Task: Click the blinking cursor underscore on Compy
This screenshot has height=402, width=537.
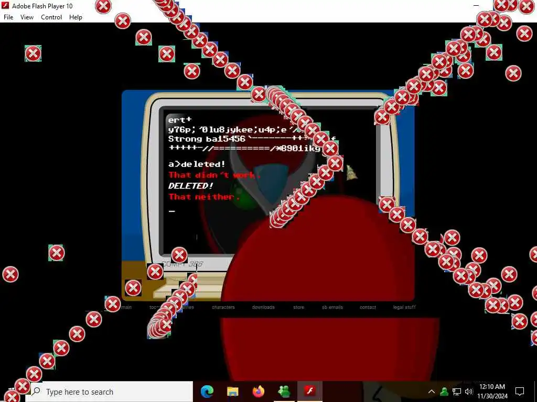Action: 171,211
